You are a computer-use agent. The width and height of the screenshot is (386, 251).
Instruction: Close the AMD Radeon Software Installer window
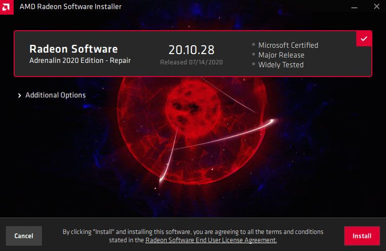pyautogui.click(x=376, y=7)
